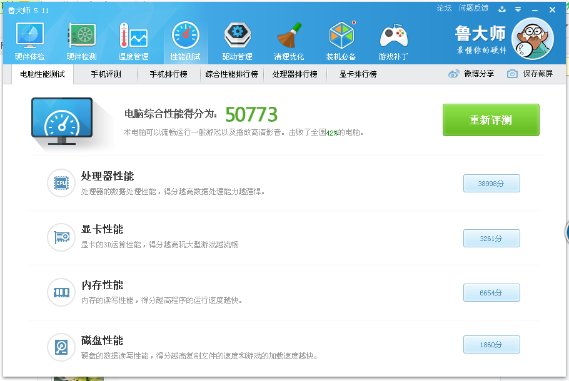The width and height of the screenshot is (569, 381).
Task: Open the title bar dropdown menu arrow
Action: coord(518,9)
